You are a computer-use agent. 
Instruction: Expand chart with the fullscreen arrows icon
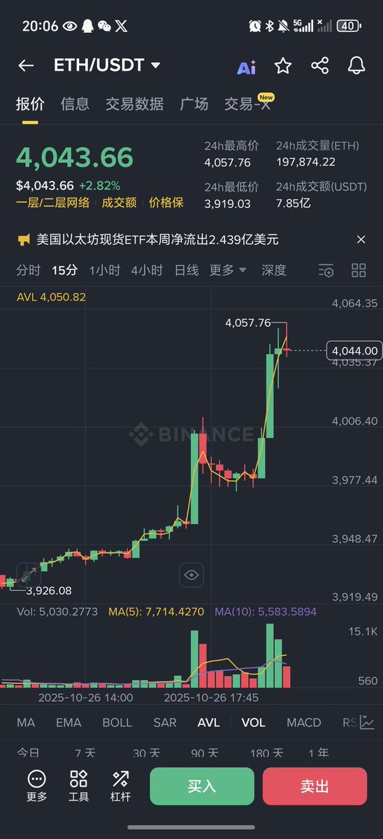coord(29,574)
